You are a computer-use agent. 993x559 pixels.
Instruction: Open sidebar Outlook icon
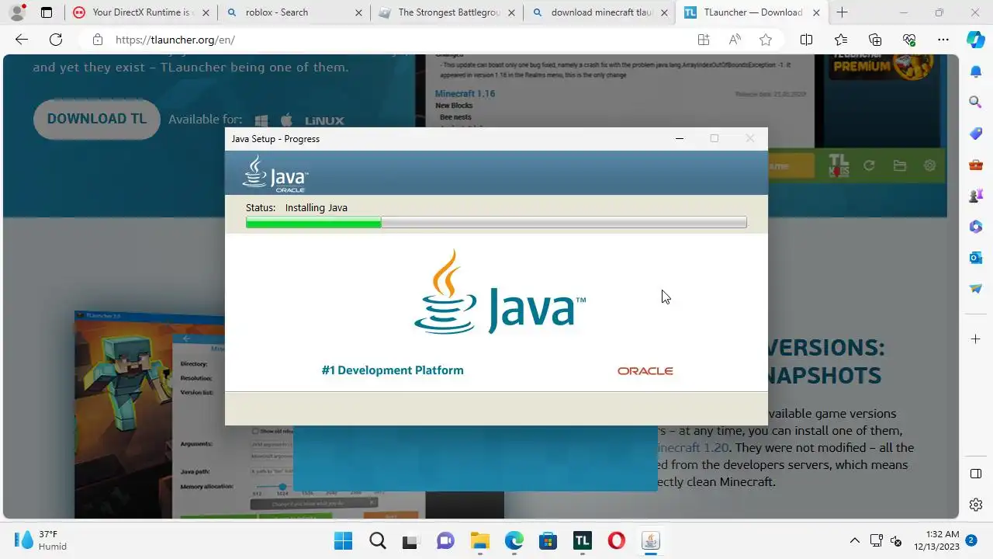(x=976, y=257)
